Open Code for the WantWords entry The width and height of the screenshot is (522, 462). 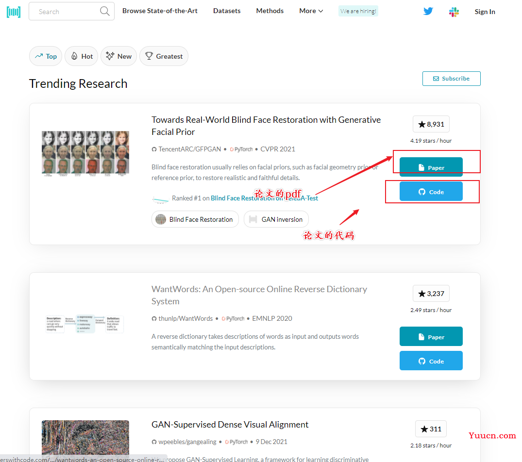pyautogui.click(x=431, y=361)
